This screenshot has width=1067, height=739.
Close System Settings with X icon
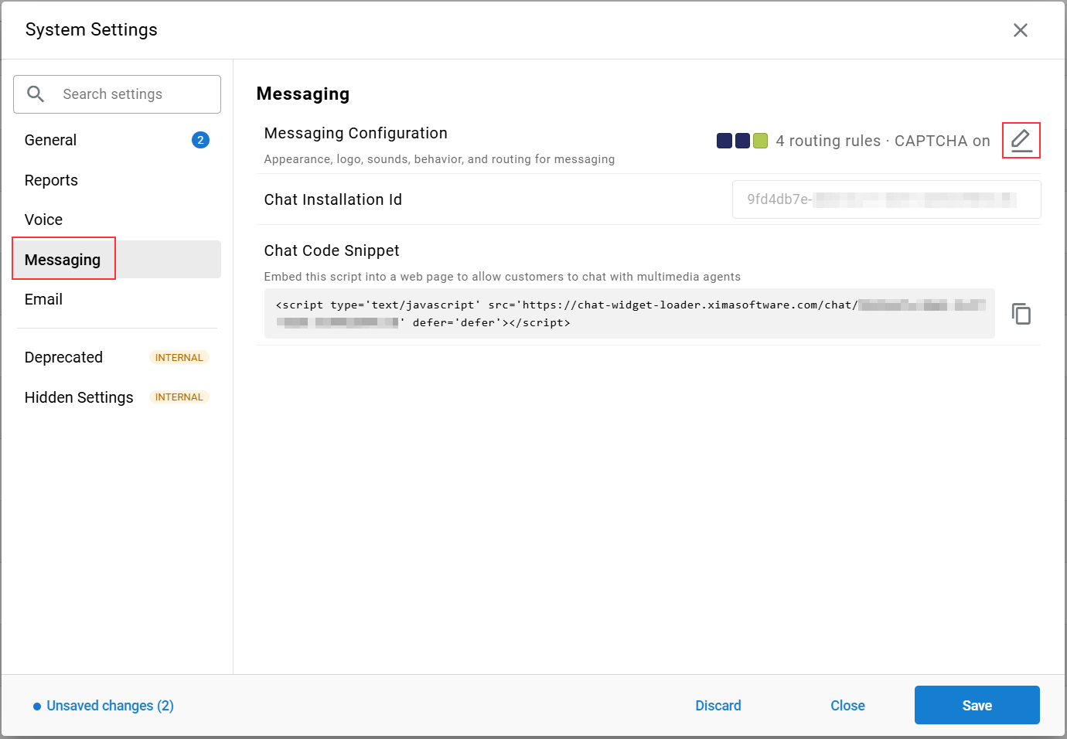[1021, 30]
